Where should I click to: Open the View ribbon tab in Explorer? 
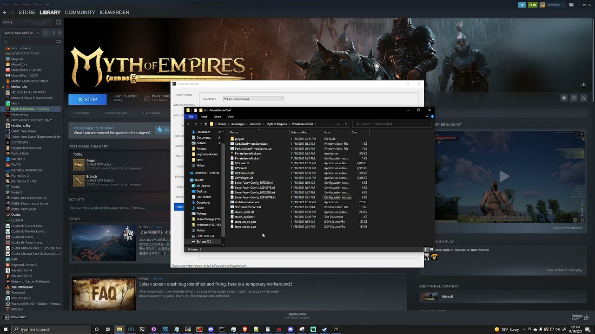tap(231, 116)
